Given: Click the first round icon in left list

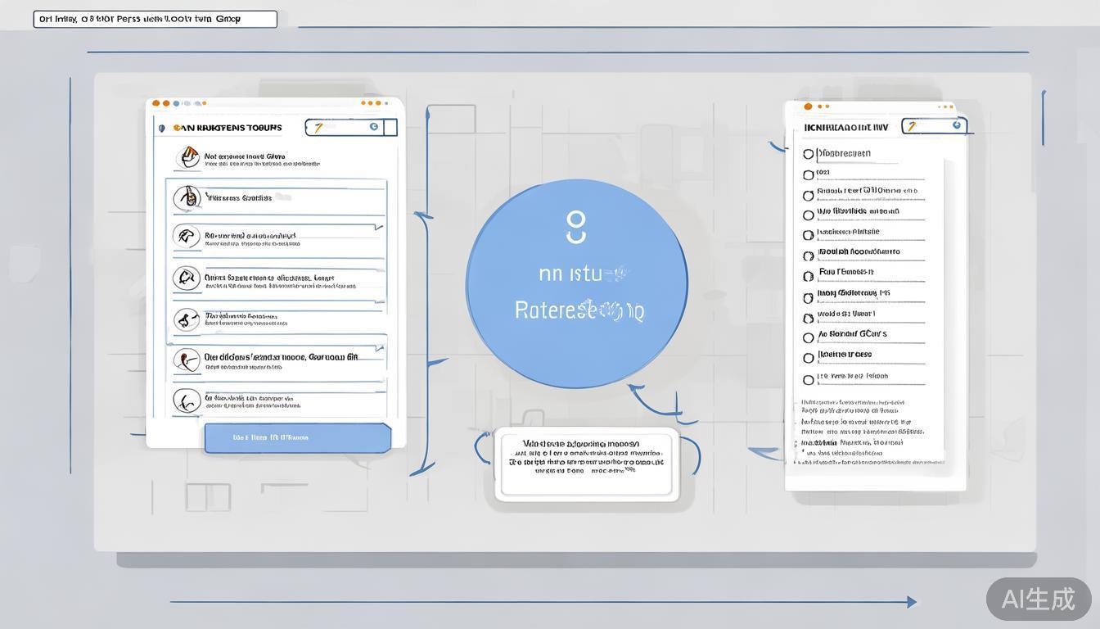Looking at the screenshot, I should (187, 157).
